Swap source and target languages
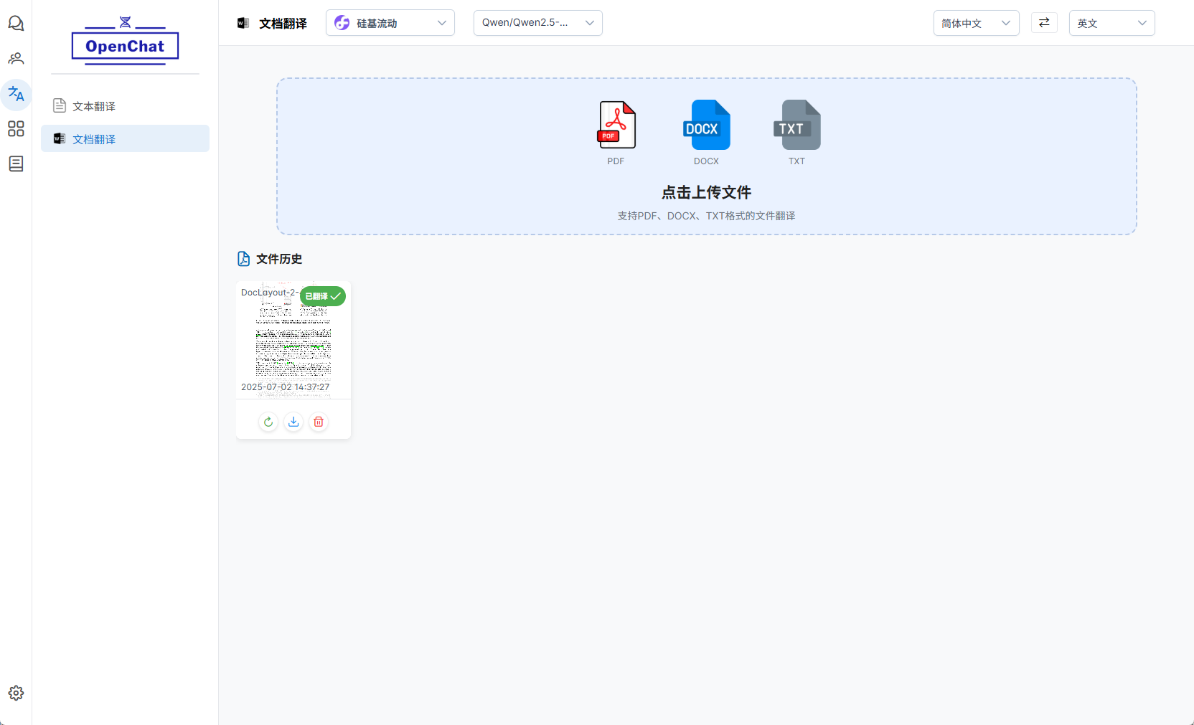The image size is (1194, 725). 1044,22
